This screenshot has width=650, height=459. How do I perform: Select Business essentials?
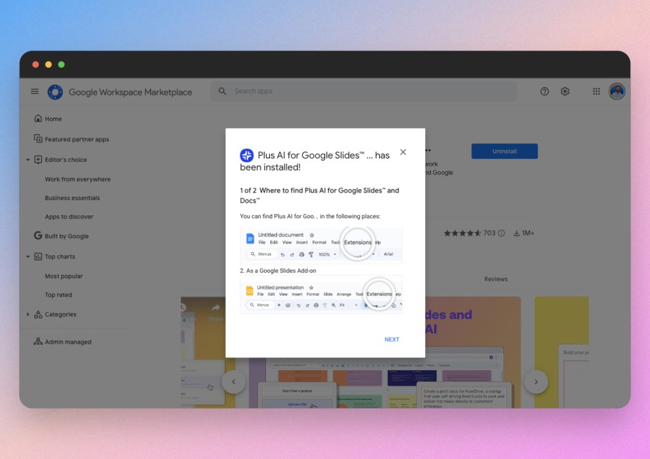tap(72, 198)
